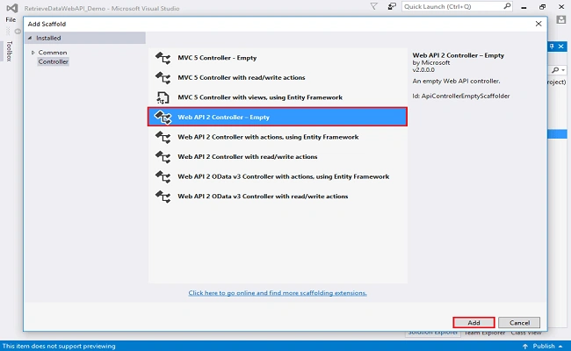Select Web API 2 Controller – Empty label
Screen dimensions: 571x351
(x=224, y=117)
